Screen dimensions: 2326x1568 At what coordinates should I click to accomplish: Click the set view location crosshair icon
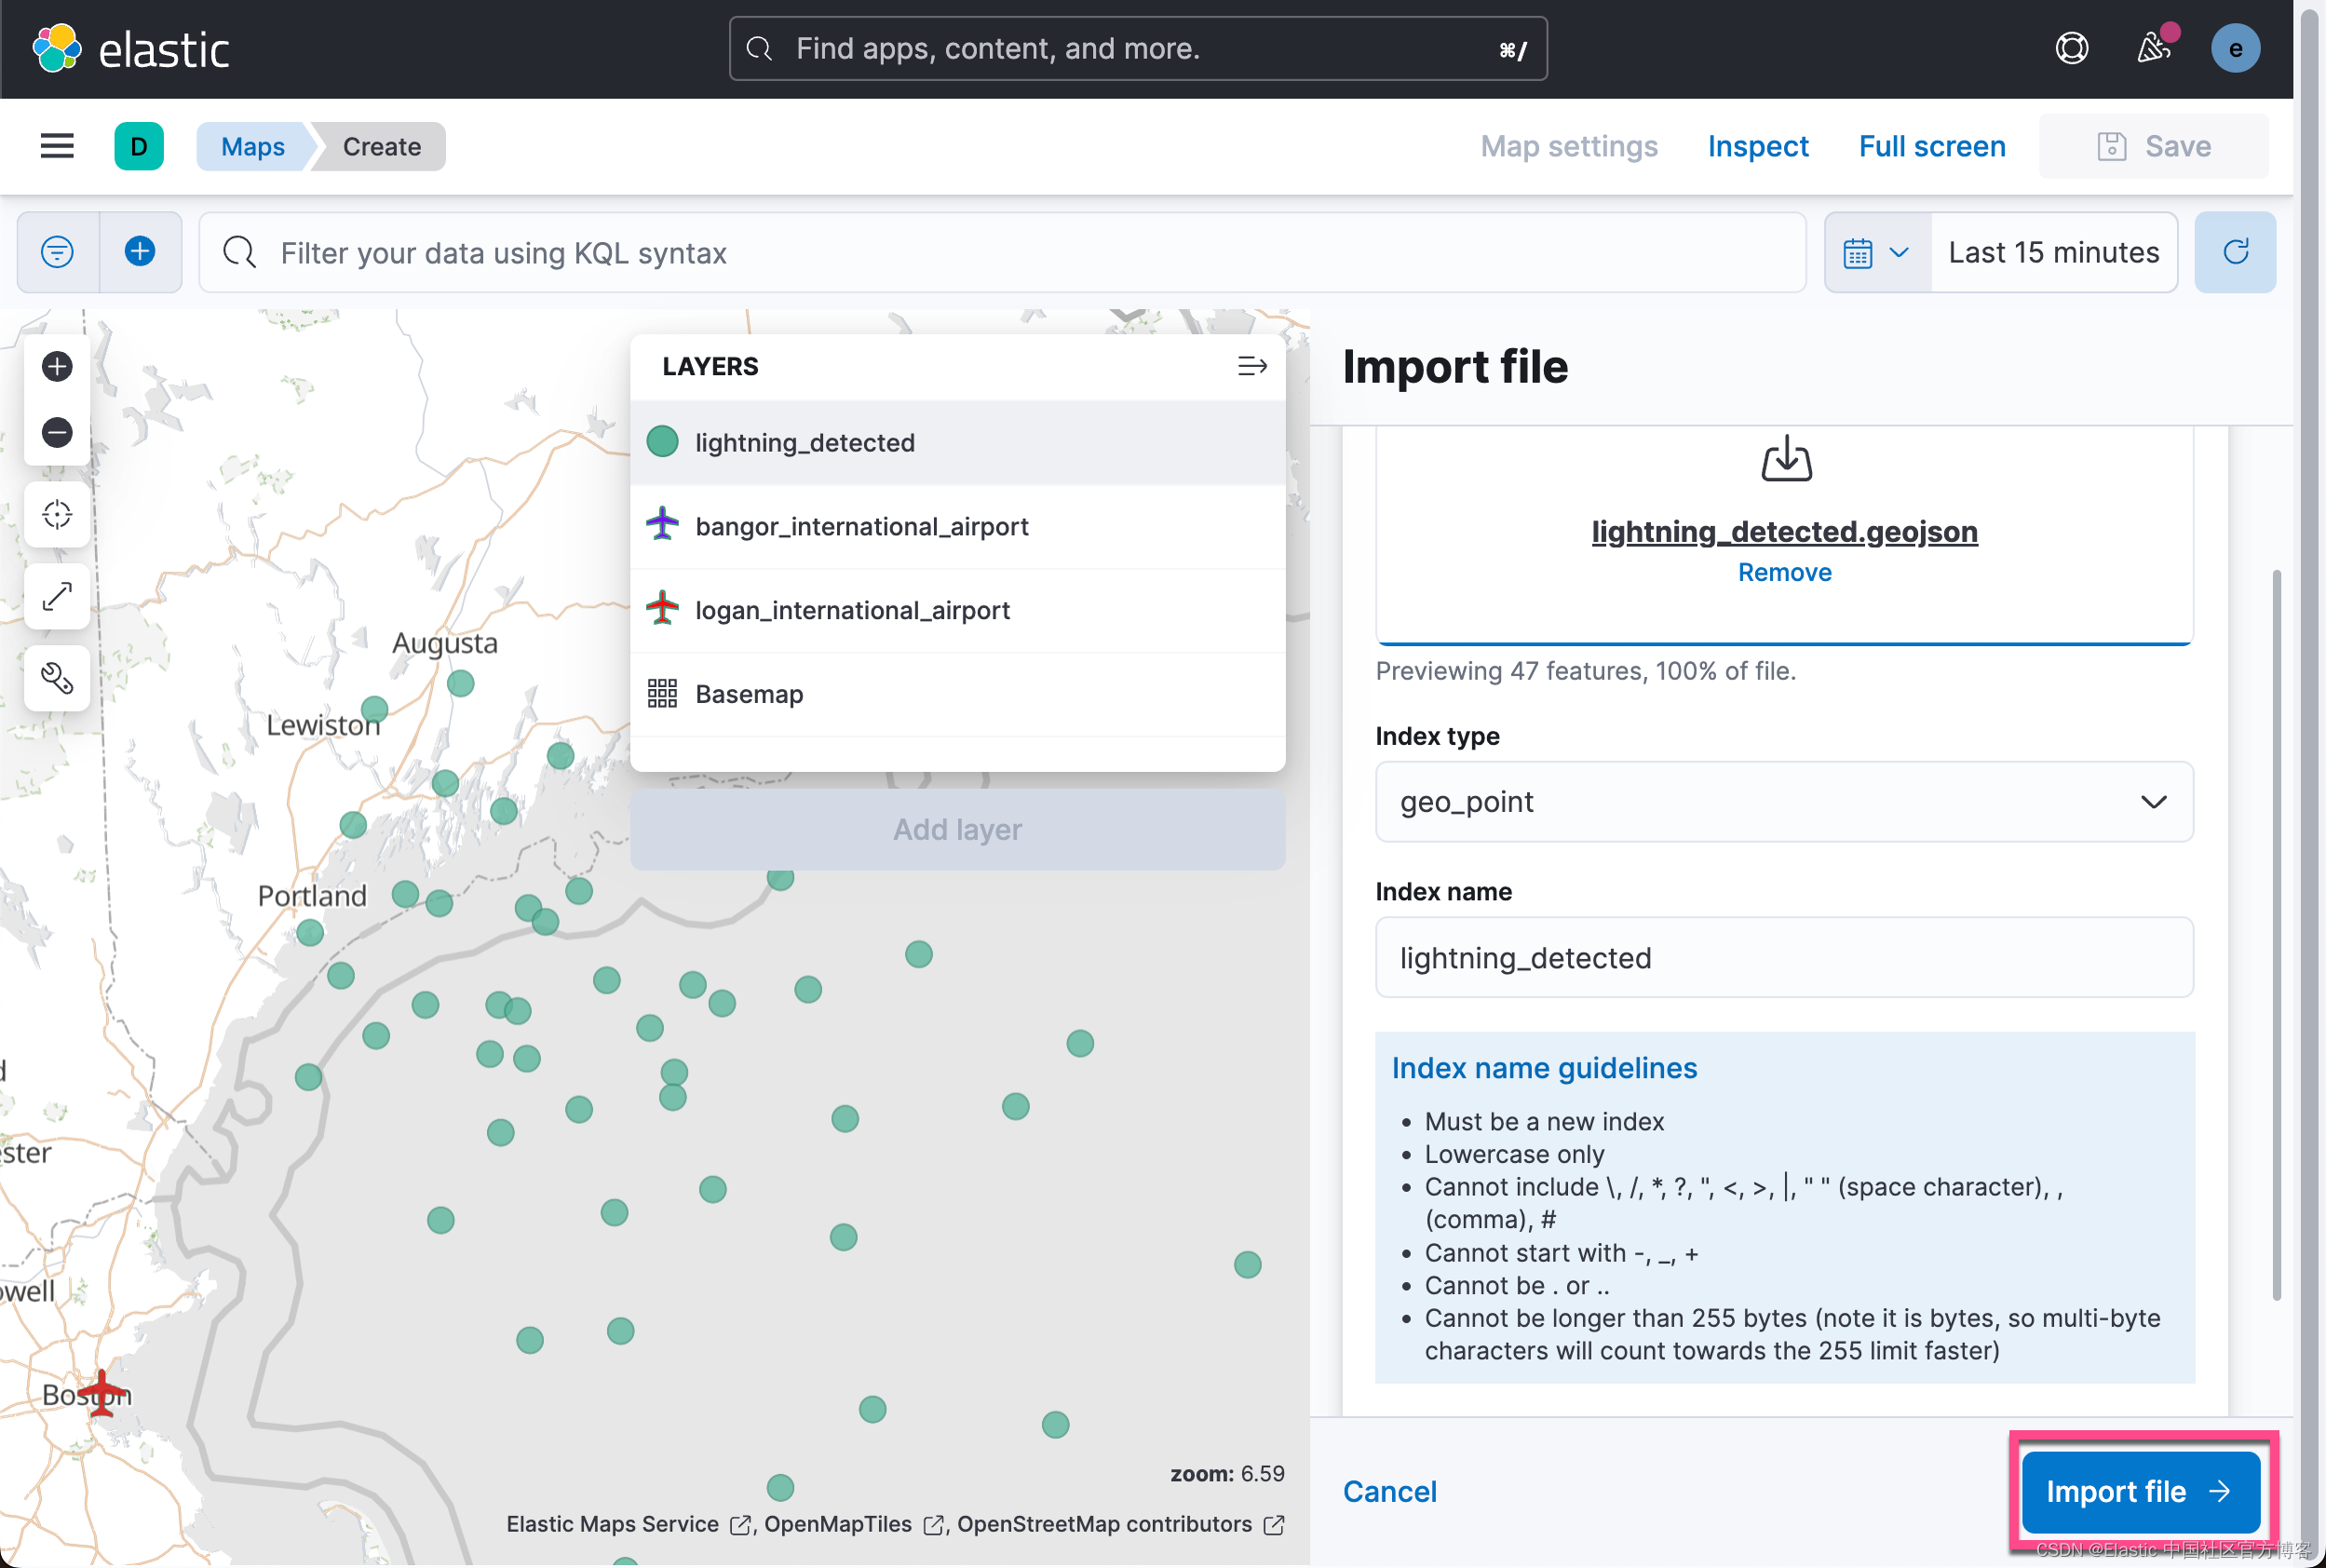tap(57, 514)
